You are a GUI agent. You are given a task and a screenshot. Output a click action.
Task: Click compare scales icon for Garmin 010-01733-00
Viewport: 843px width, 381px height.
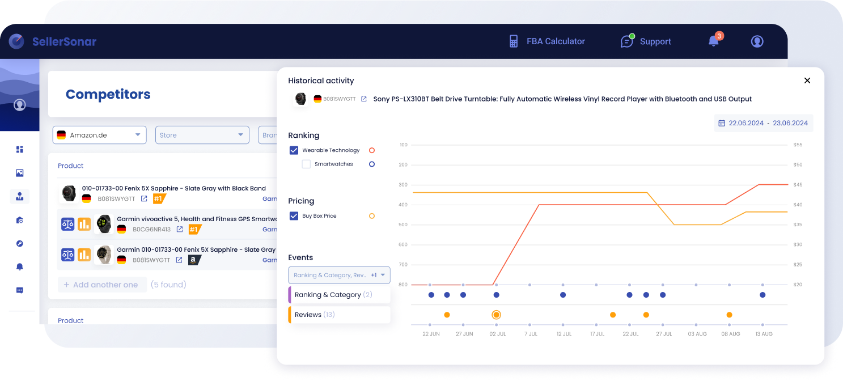pyautogui.click(x=68, y=255)
